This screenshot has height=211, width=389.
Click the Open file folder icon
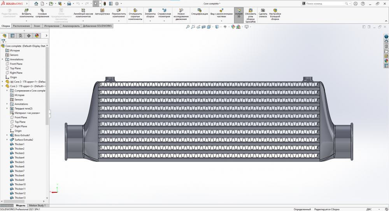coord(51,4)
